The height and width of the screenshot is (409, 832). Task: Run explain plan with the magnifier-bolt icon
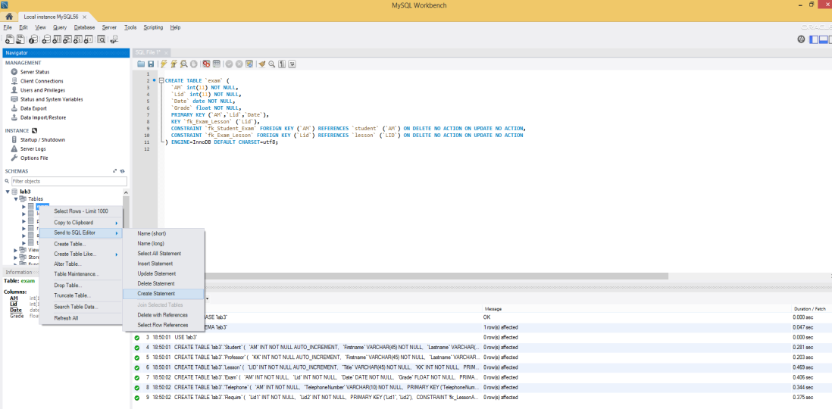tap(183, 64)
